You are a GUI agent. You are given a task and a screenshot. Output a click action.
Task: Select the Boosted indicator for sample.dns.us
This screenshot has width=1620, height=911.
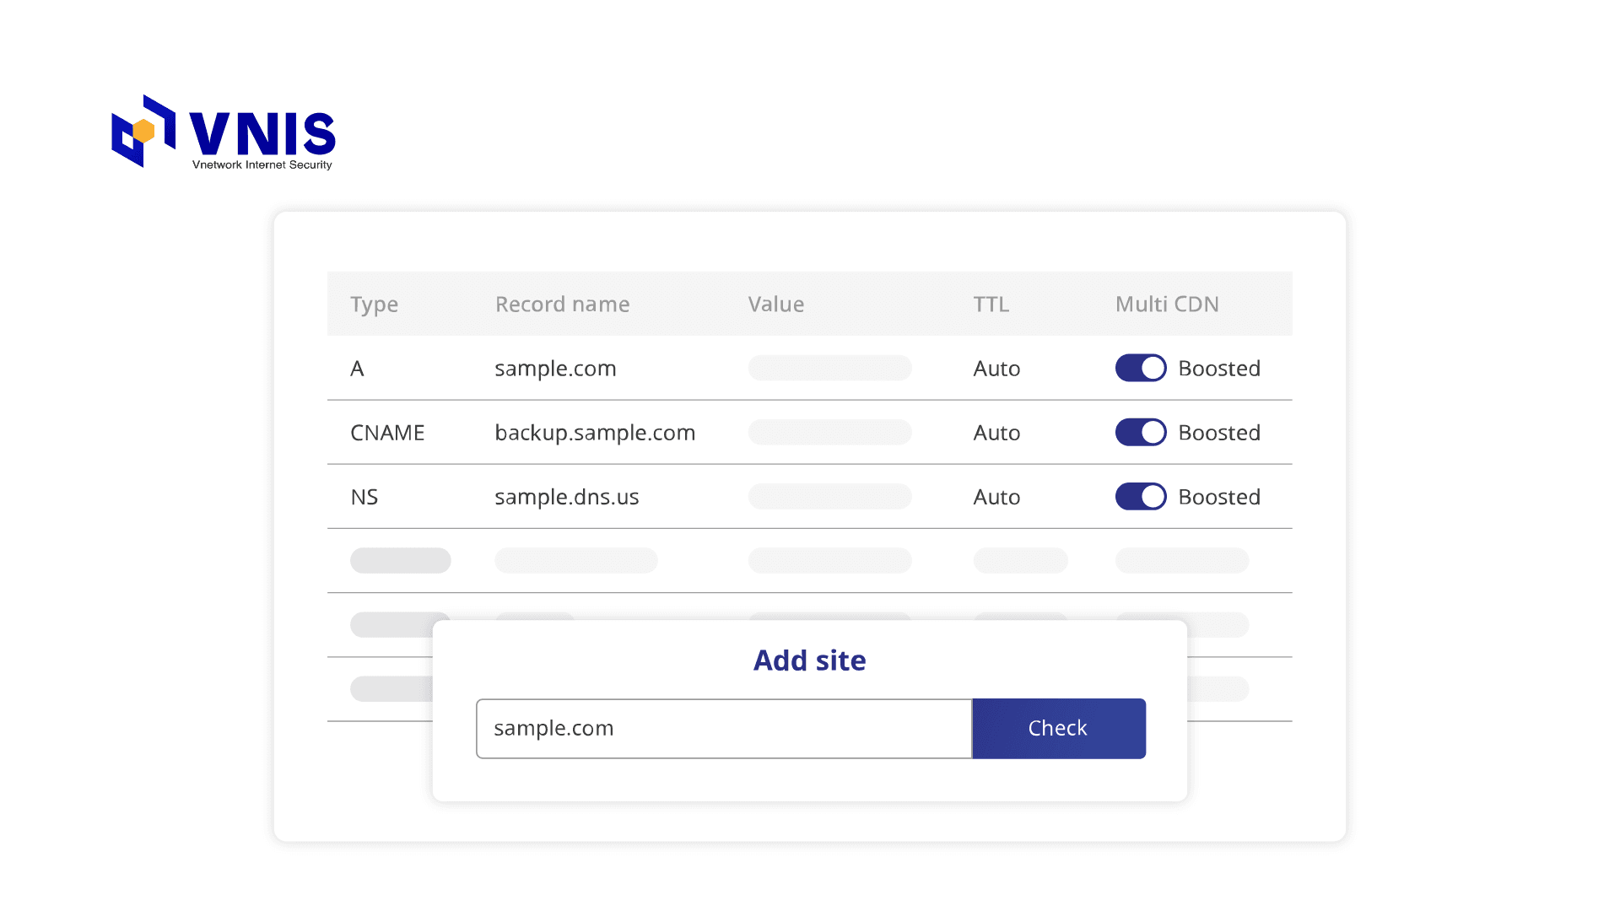pos(1218,497)
